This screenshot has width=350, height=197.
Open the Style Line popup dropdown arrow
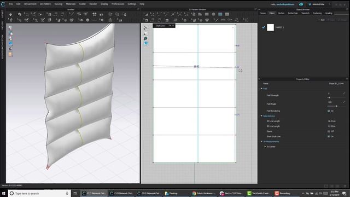(170, 26)
